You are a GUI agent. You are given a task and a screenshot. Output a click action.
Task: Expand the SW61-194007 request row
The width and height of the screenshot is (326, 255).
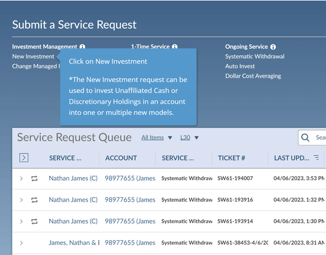pos(21,178)
